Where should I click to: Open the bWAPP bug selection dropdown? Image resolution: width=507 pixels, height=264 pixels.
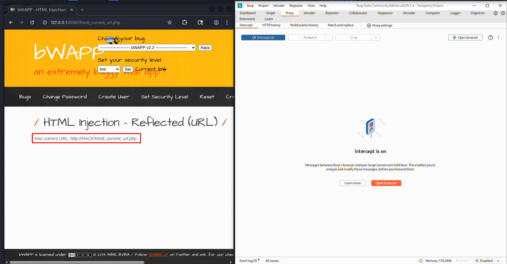[x=147, y=48]
